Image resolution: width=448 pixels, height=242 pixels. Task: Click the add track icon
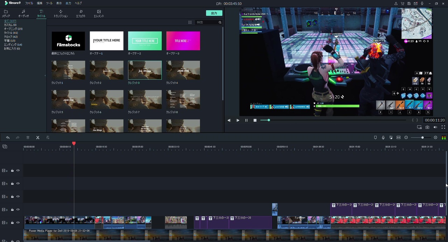click(5, 147)
